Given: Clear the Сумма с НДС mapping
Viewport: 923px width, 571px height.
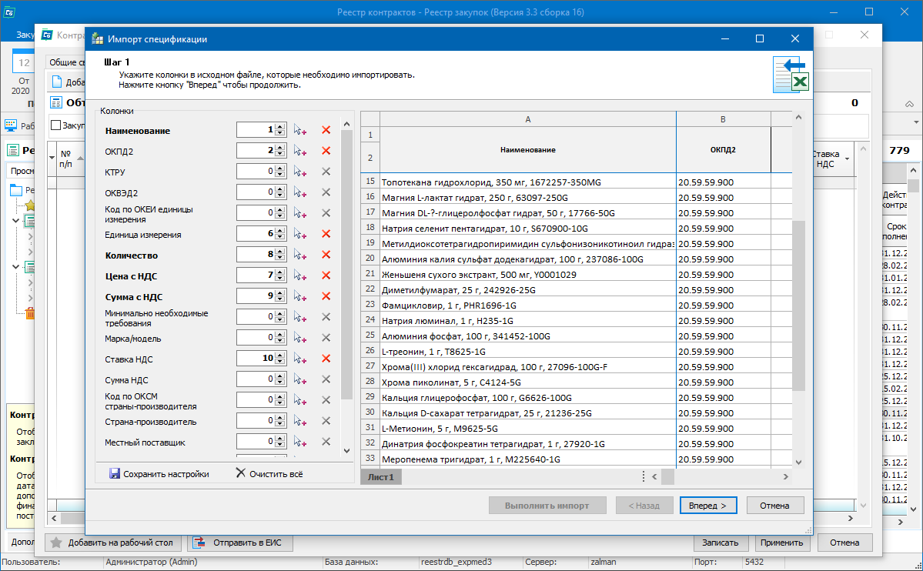Looking at the screenshot, I should [x=326, y=296].
